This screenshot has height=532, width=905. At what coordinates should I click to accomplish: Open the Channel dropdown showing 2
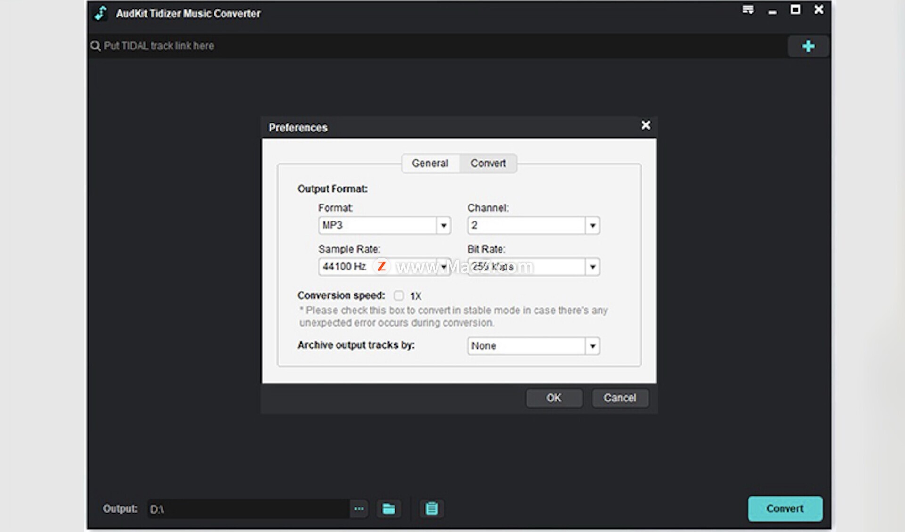point(533,225)
